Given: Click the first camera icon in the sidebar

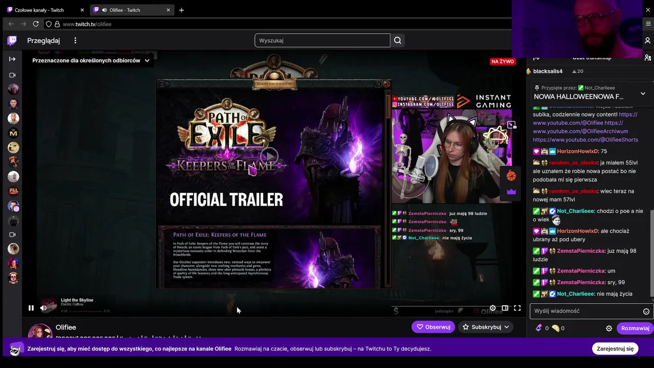Looking at the screenshot, I should (x=13, y=75).
